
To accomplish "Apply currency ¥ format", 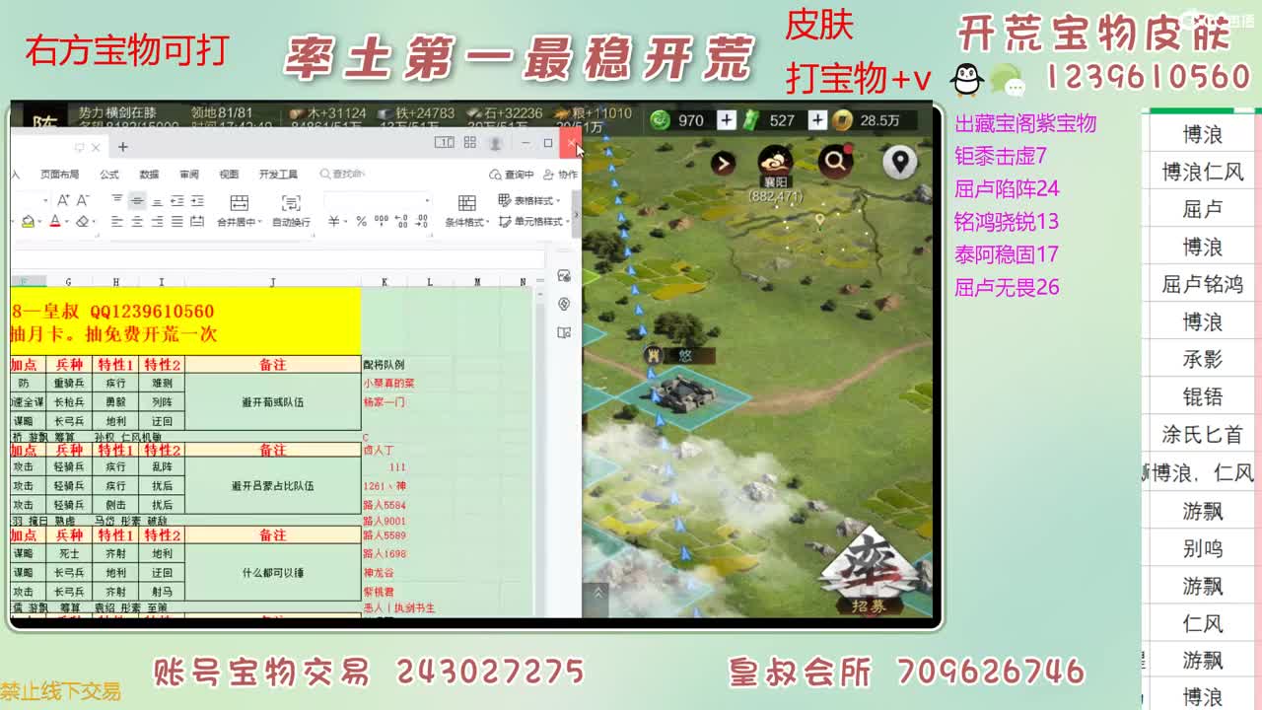I will pos(333,222).
